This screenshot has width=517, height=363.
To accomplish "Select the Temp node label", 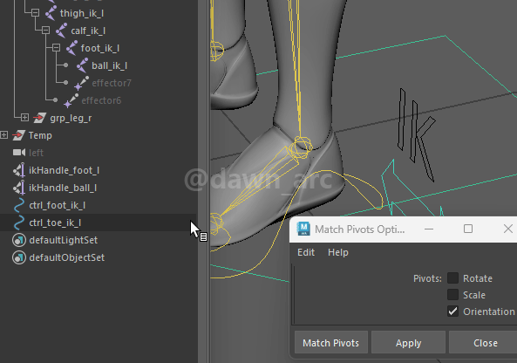I will coord(40,135).
